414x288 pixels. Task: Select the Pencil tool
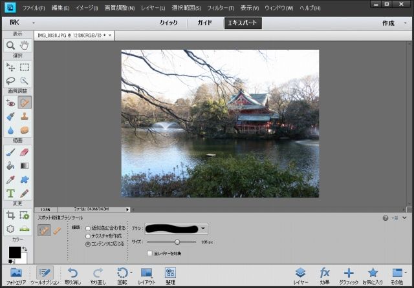[25, 194]
